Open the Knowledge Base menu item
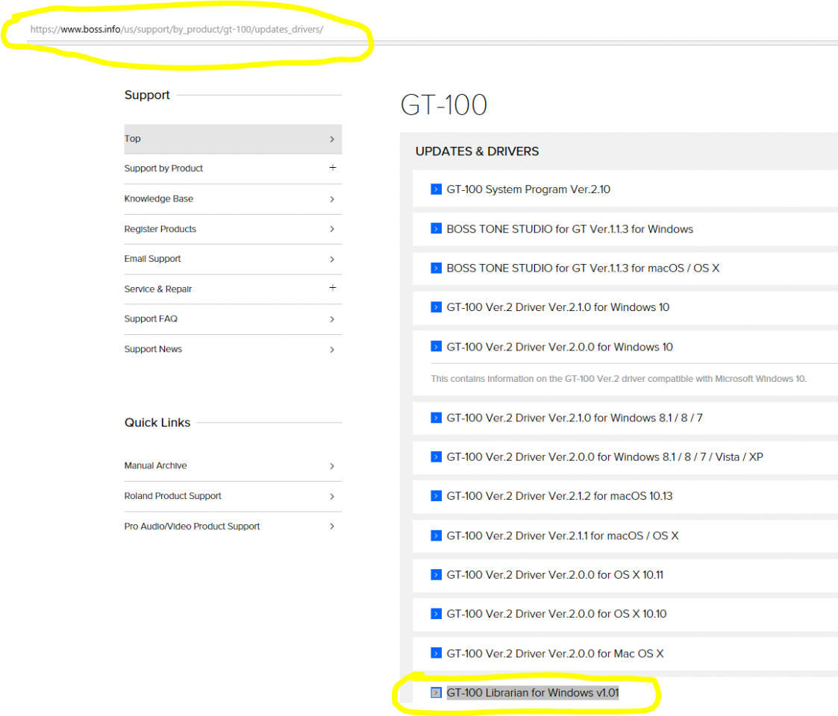This screenshot has width=838, height=716. 233,199
